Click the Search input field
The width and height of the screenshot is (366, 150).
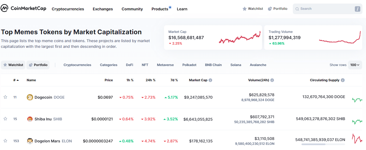[x=325, y=9]
